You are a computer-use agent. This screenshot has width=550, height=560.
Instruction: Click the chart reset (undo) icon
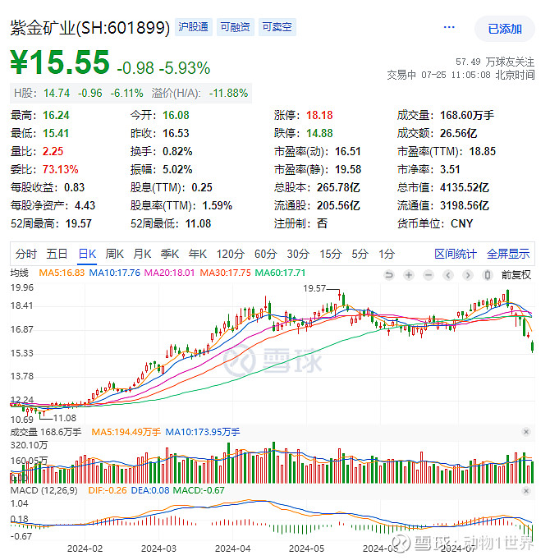pos(389,275)
